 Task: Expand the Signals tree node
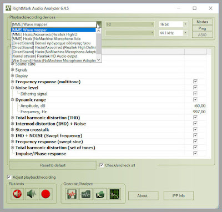(x=12, y=70)
